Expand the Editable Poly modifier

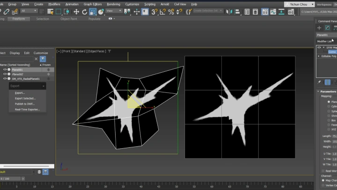pyautogui.click(x=319, y=56)
